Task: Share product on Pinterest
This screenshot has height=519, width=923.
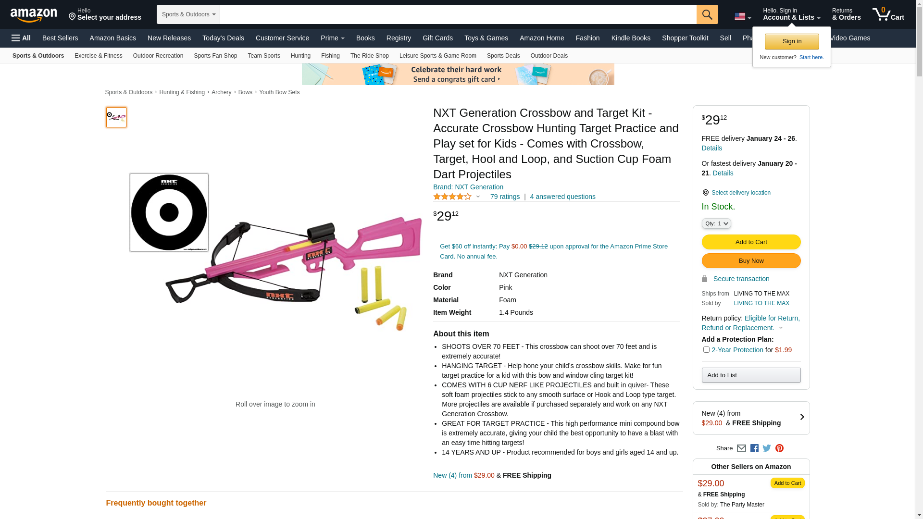Action: [x=779, y=448]
